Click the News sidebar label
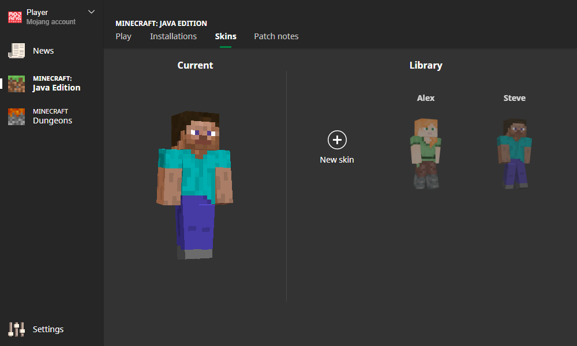 coord(43,51)
